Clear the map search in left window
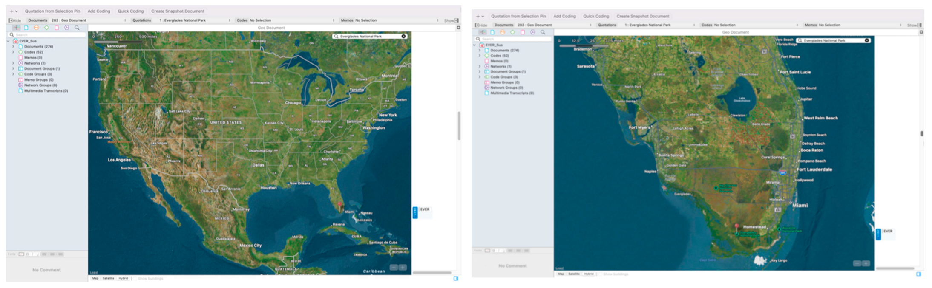 [x=403, y=37]
